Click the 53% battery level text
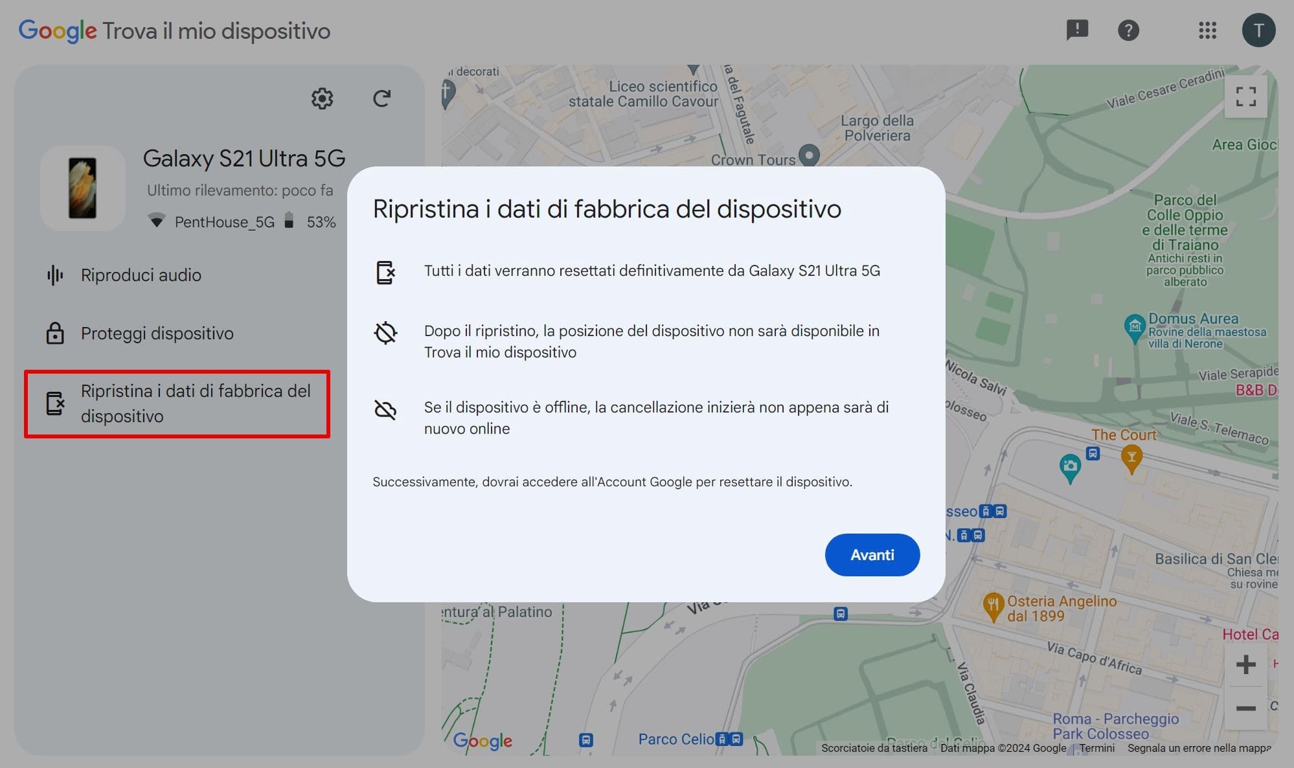 coord(321,222)
